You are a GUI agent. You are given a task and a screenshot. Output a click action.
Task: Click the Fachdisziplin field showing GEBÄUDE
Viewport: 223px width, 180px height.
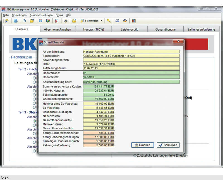pos(131,56)
